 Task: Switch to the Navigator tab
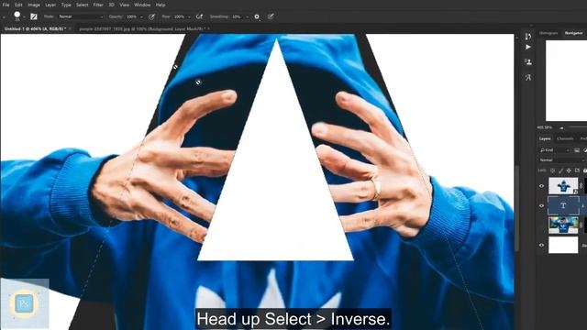tap(573, 33)
